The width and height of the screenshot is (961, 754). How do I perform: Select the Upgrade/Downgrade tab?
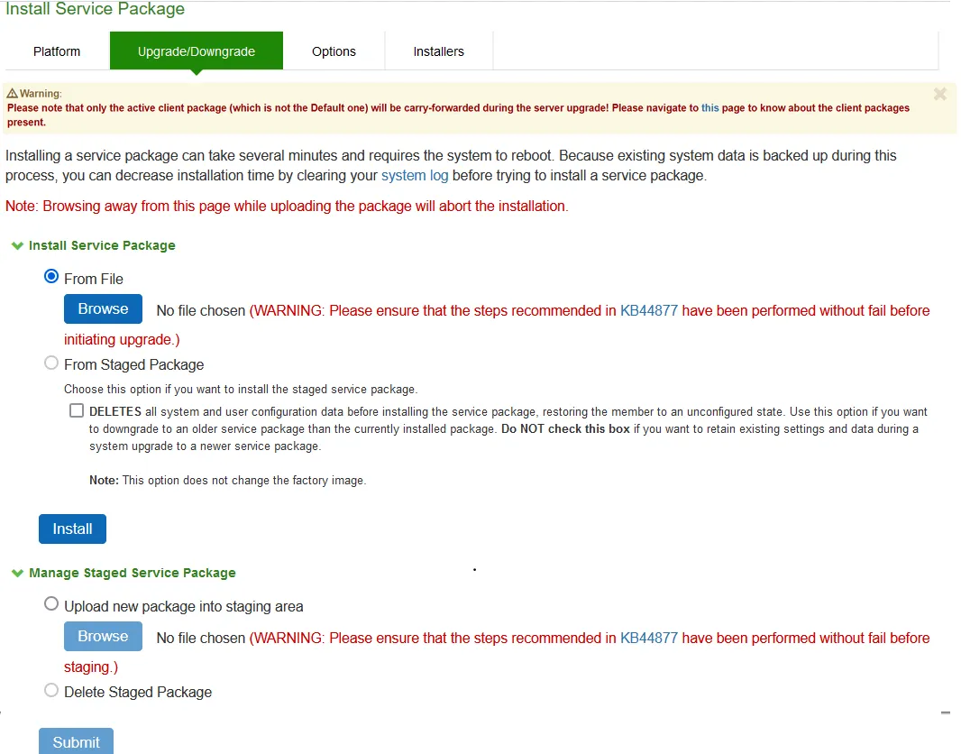[197, 51]
